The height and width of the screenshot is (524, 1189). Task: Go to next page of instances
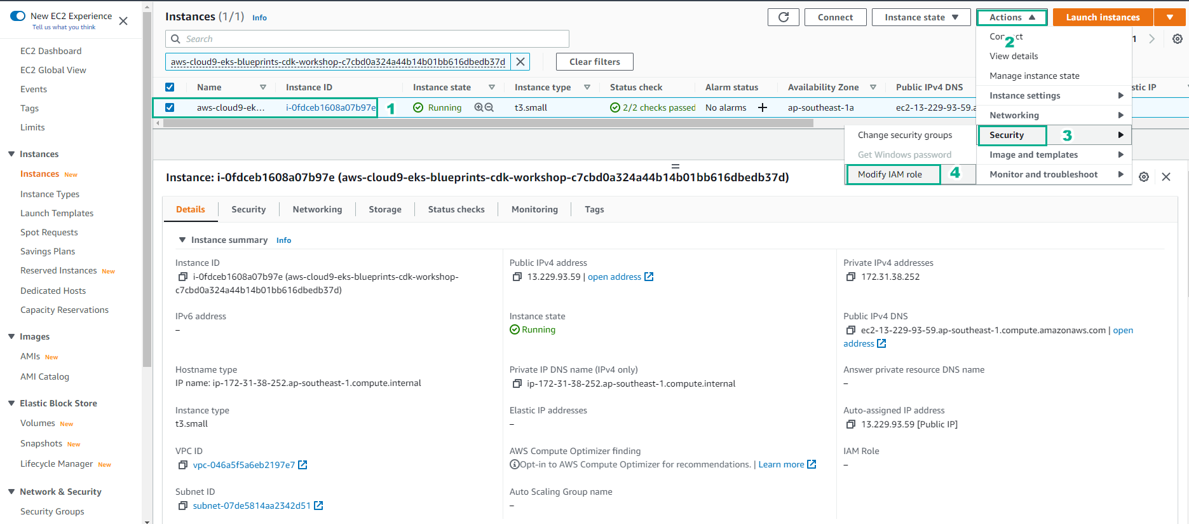1152,39
